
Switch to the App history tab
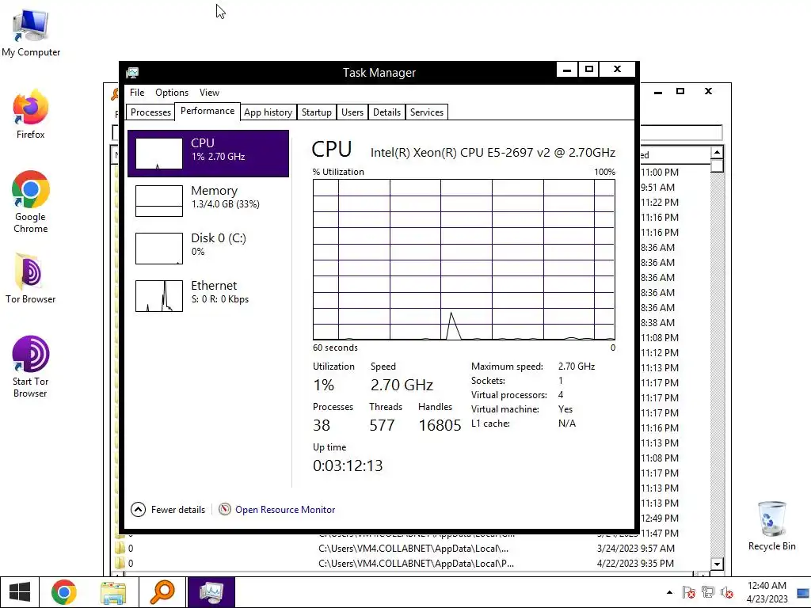[268, 112]
